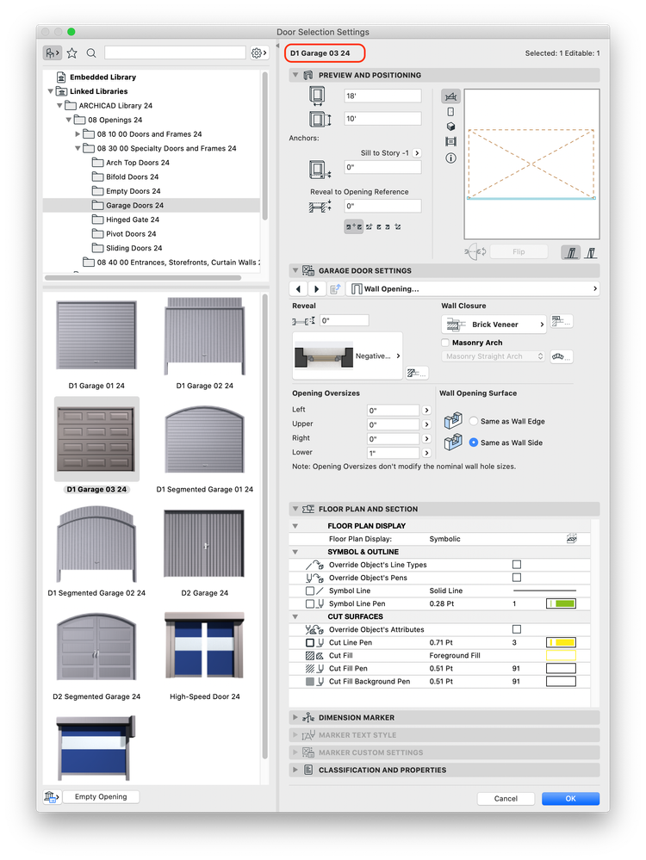Click the door height dimension icon
This screenshot has height=860, width=646.
click(320, 119)
